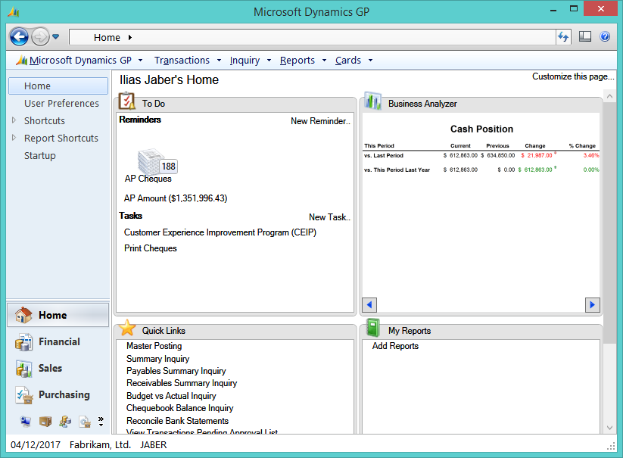Screen dimensions: 623x458
Task: Open Master Posting quick link
Action: pyautogui.click(x=154, y=346)
